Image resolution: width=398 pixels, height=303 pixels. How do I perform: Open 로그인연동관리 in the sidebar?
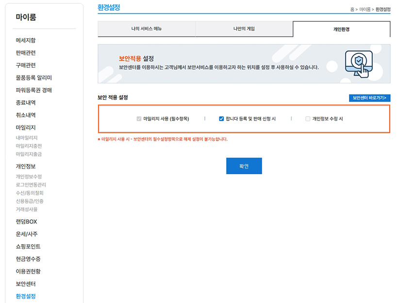tap(31, 185)
